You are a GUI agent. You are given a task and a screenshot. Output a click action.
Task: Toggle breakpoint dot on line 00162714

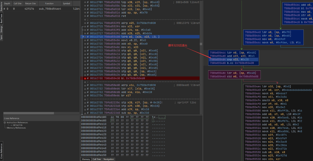85,23
